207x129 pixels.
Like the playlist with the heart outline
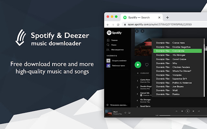point(147,65)
